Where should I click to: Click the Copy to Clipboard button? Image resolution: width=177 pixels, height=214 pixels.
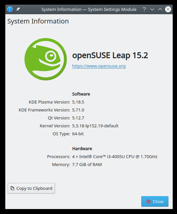click(31, 188)
